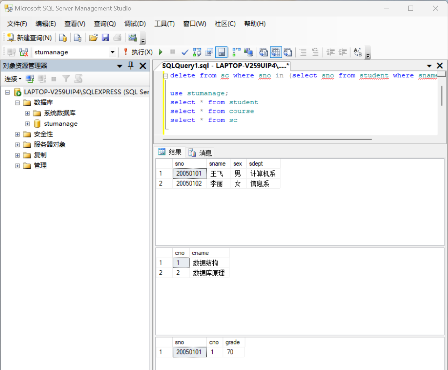Toggle the Object Explorer auto-hide pin
This screenshot has height=370, width=448.
click(131, 66)
